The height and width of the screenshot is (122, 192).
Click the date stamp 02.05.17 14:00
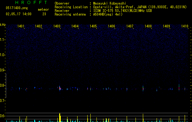click(19, 14)
